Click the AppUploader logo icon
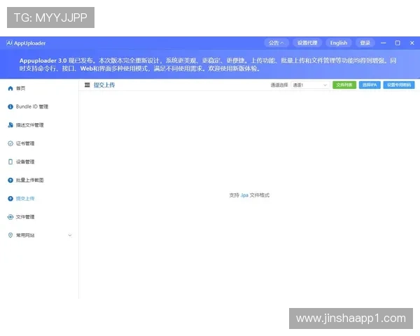The image size is (420, 336). (9, 43)
